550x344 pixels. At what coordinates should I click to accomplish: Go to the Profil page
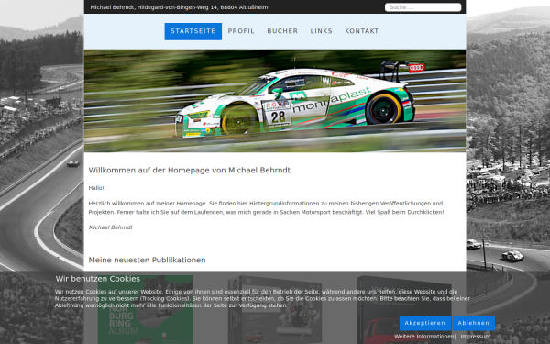click(x=241, y=31)
